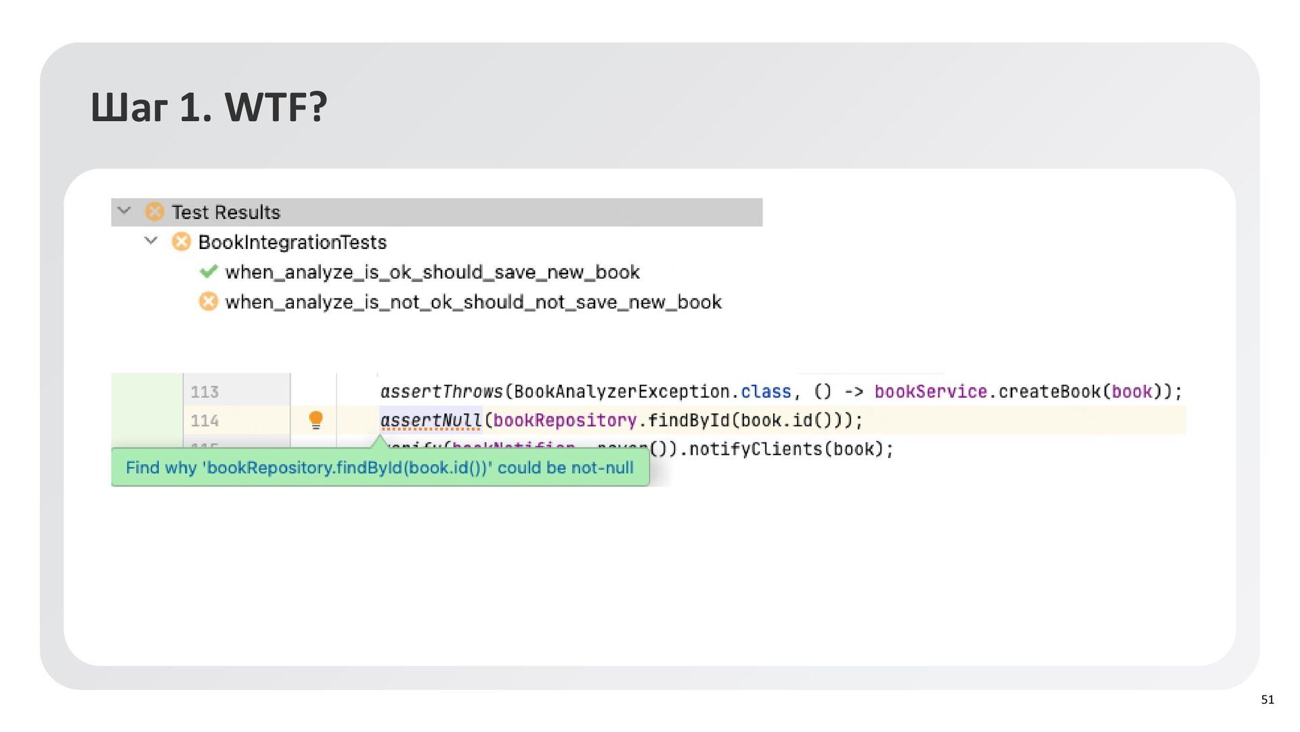Click the notifyClients(book) call
Viewport: 1300px width, 732px height.
pyautogui.click(x=790, y=449)
